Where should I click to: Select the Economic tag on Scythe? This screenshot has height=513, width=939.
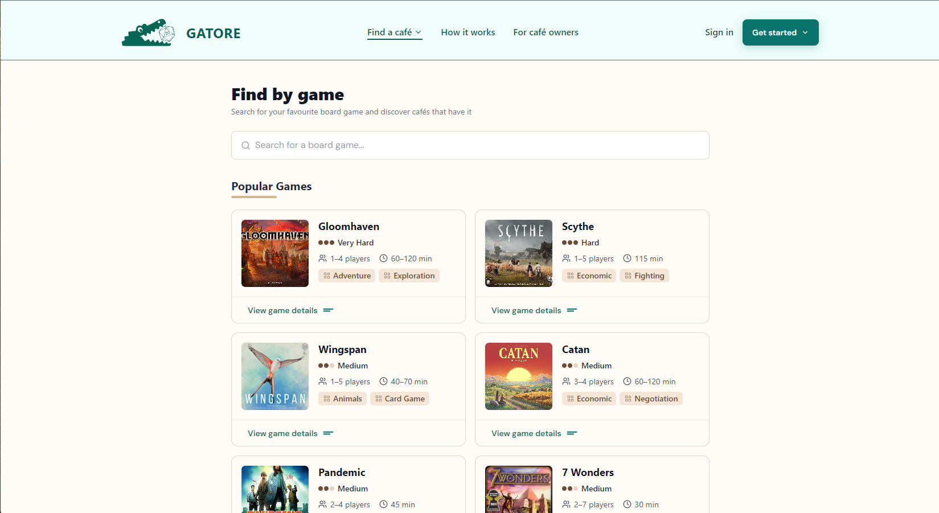pyautogui.click(x=589, y=276)
